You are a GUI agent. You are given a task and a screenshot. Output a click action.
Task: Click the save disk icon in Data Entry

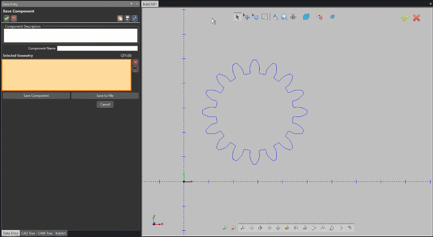point(127,19)
